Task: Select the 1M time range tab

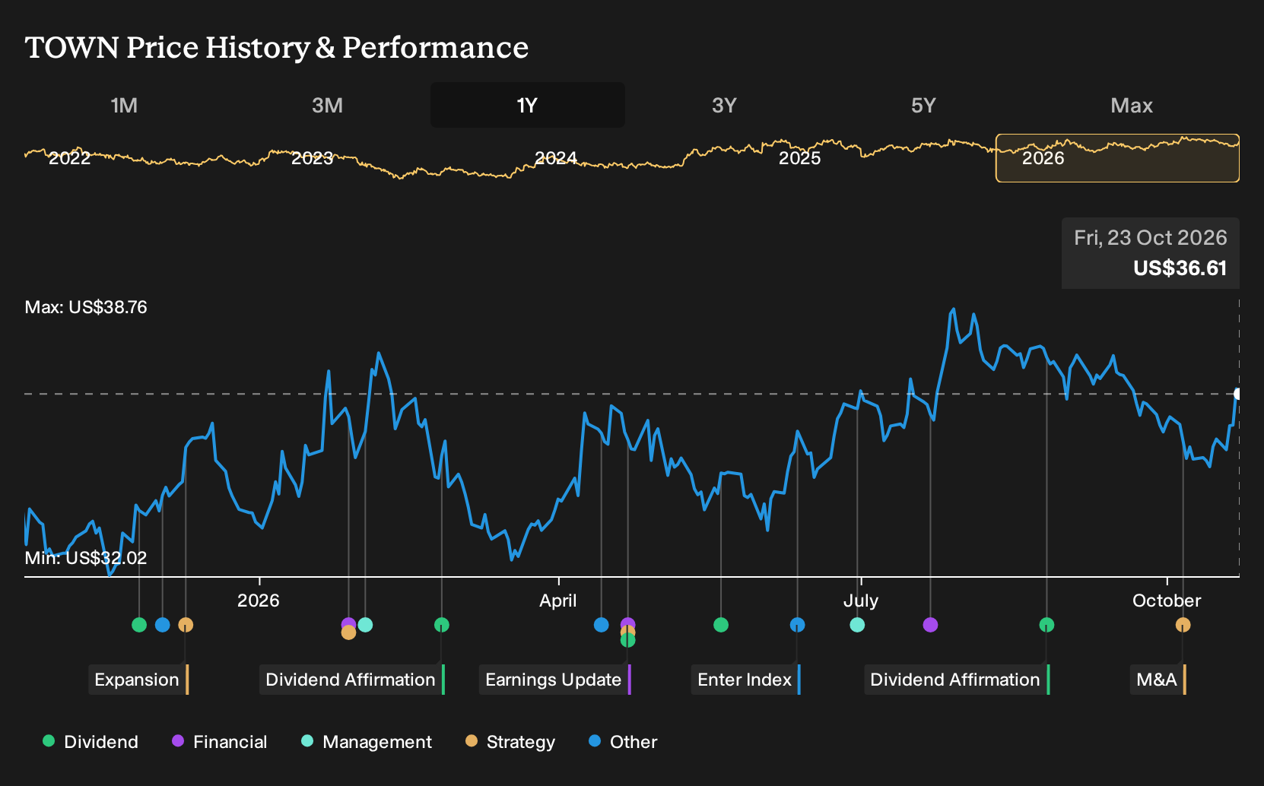Action: [x=124, y=105]
